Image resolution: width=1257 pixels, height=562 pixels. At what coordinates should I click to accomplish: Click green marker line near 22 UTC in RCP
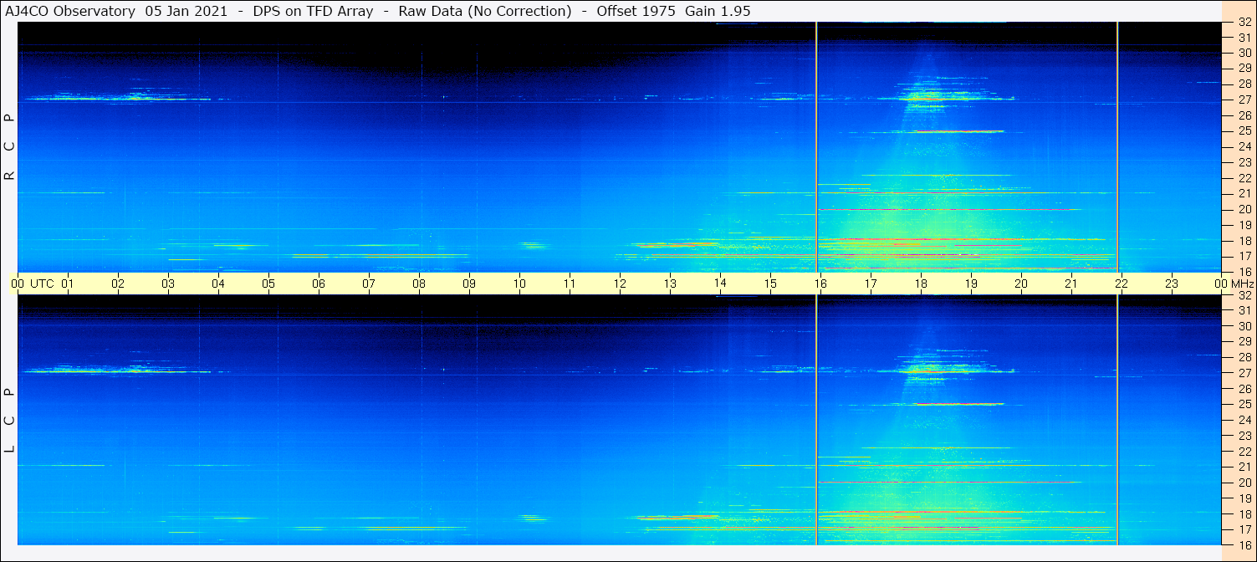(x=1117, y=147)
